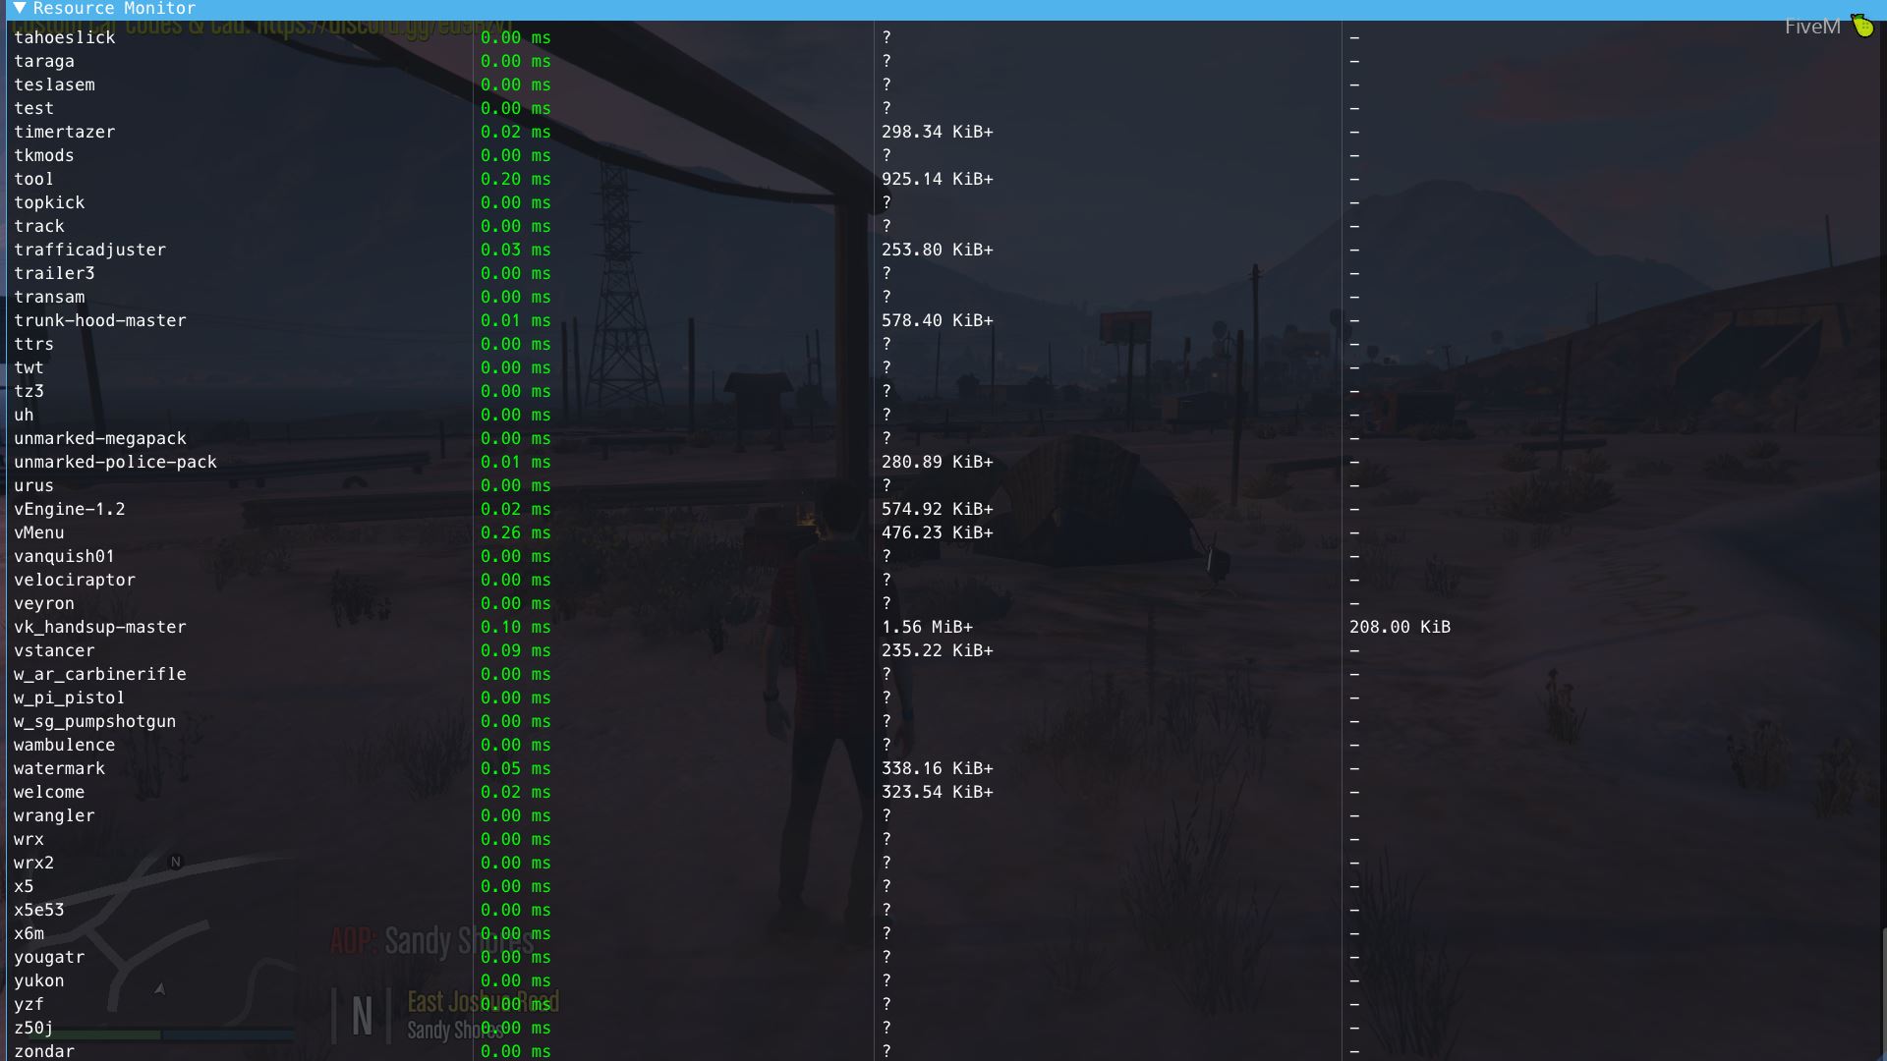Click the 0.26 ms CPU value
Viewport: 1887px width, 1061px height.
(516, 532)
